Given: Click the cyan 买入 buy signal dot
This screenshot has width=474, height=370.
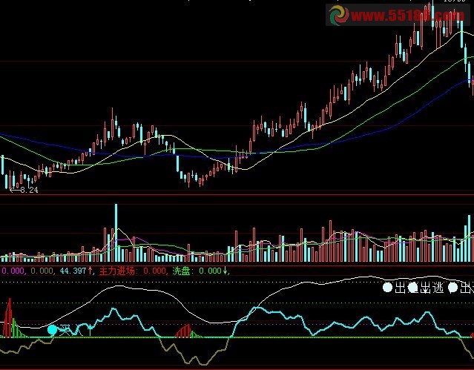Looking at the screenshot, I should point(53,330).
